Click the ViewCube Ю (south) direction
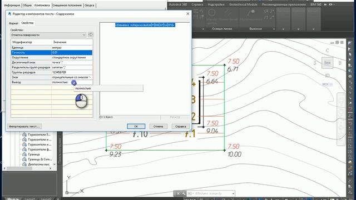356x200 pixels. 328,76
